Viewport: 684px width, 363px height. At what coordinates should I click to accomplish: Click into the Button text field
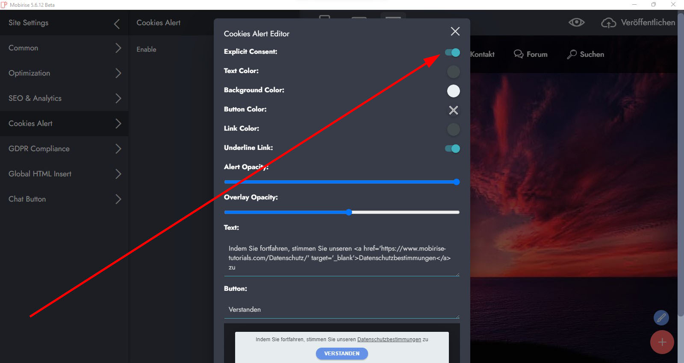(341, 310)
